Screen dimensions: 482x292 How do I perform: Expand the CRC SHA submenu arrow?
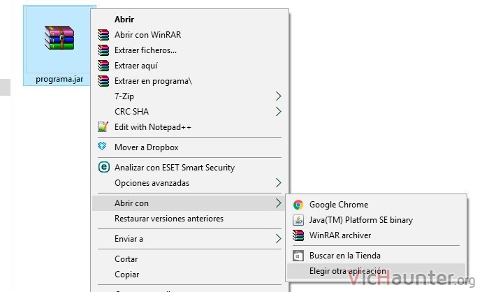[278, 112]
